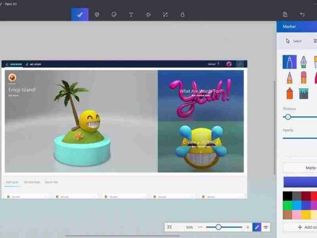317x238 pixels.
Task: Undo the last action
Action: [302, 15]
